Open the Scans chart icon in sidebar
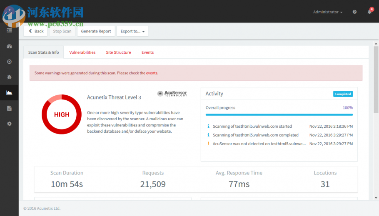The width and height of the screenshot is (379, 216). click(x=9, y=93)
